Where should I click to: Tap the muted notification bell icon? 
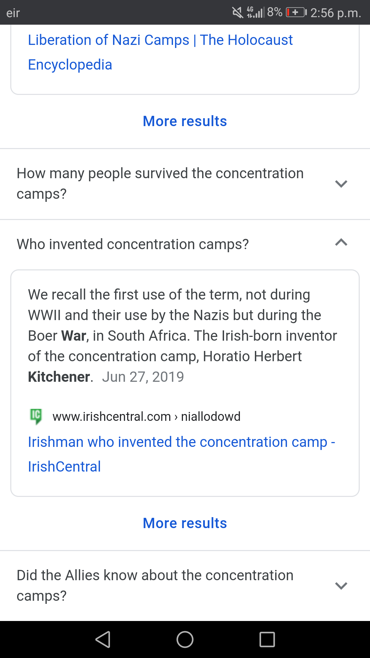tap(237, 13)
